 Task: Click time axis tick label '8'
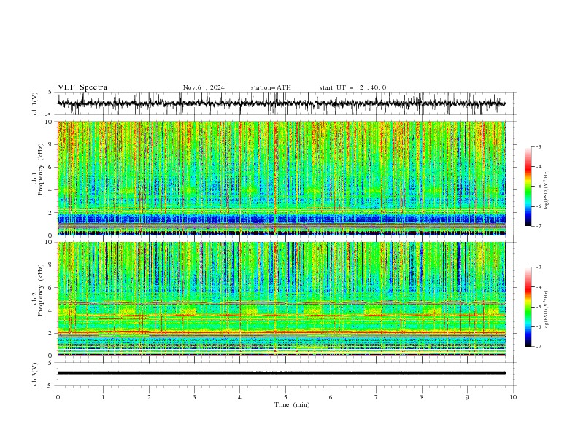pos(422,397)
